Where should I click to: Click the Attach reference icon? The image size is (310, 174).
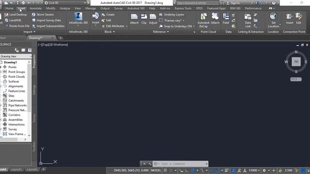tap(134, 17)
